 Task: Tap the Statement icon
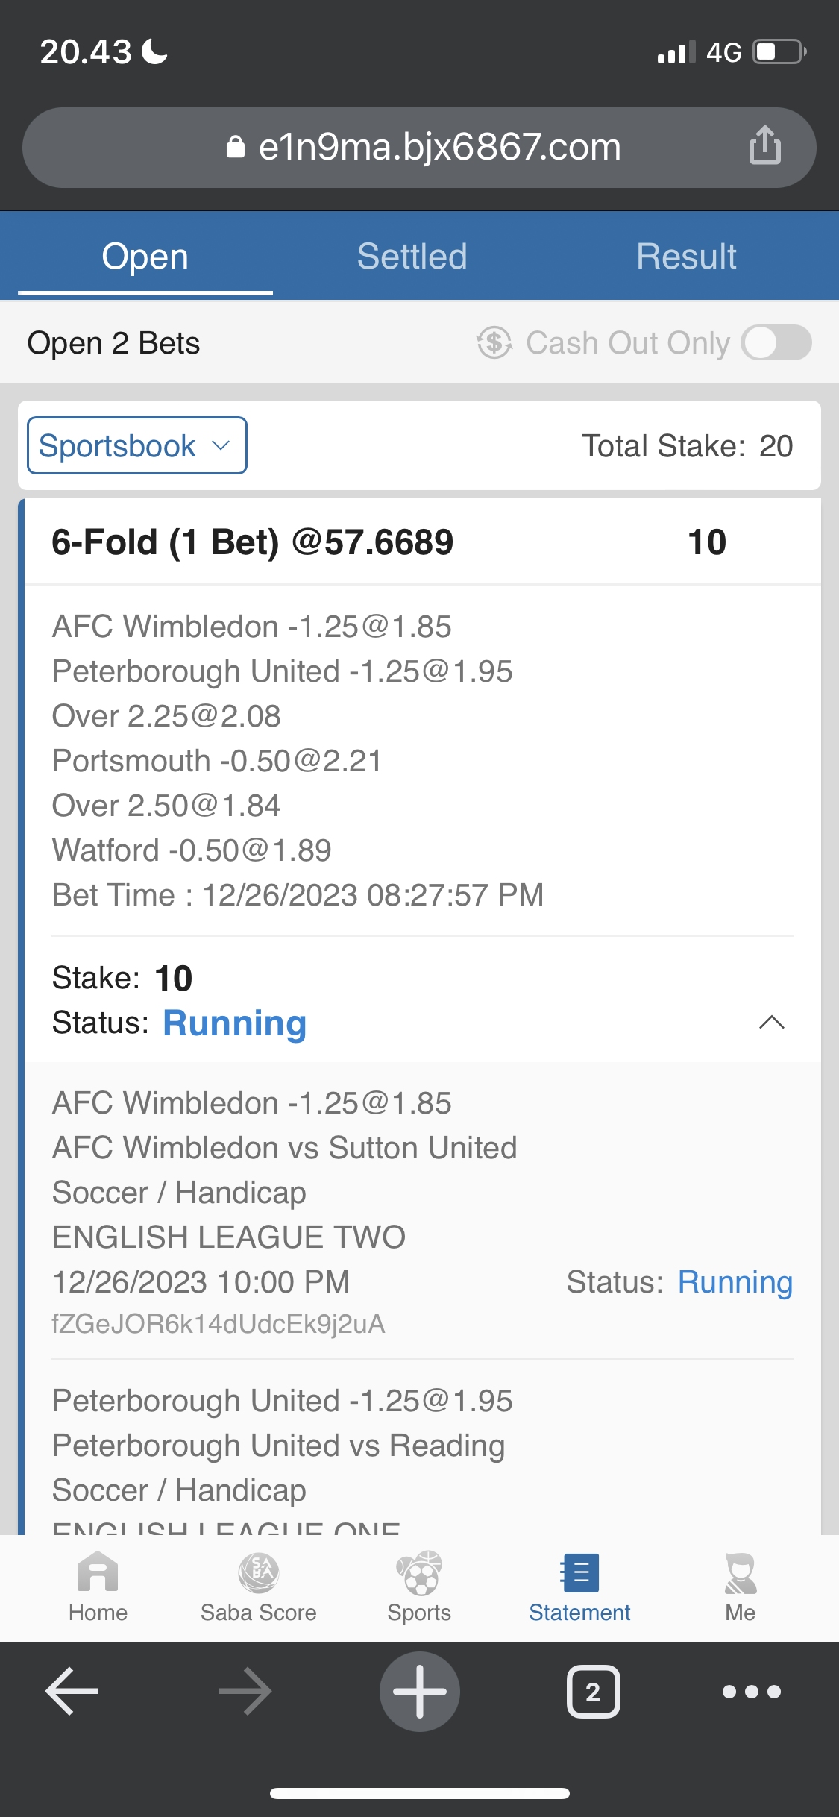(x=579, y=1573)
